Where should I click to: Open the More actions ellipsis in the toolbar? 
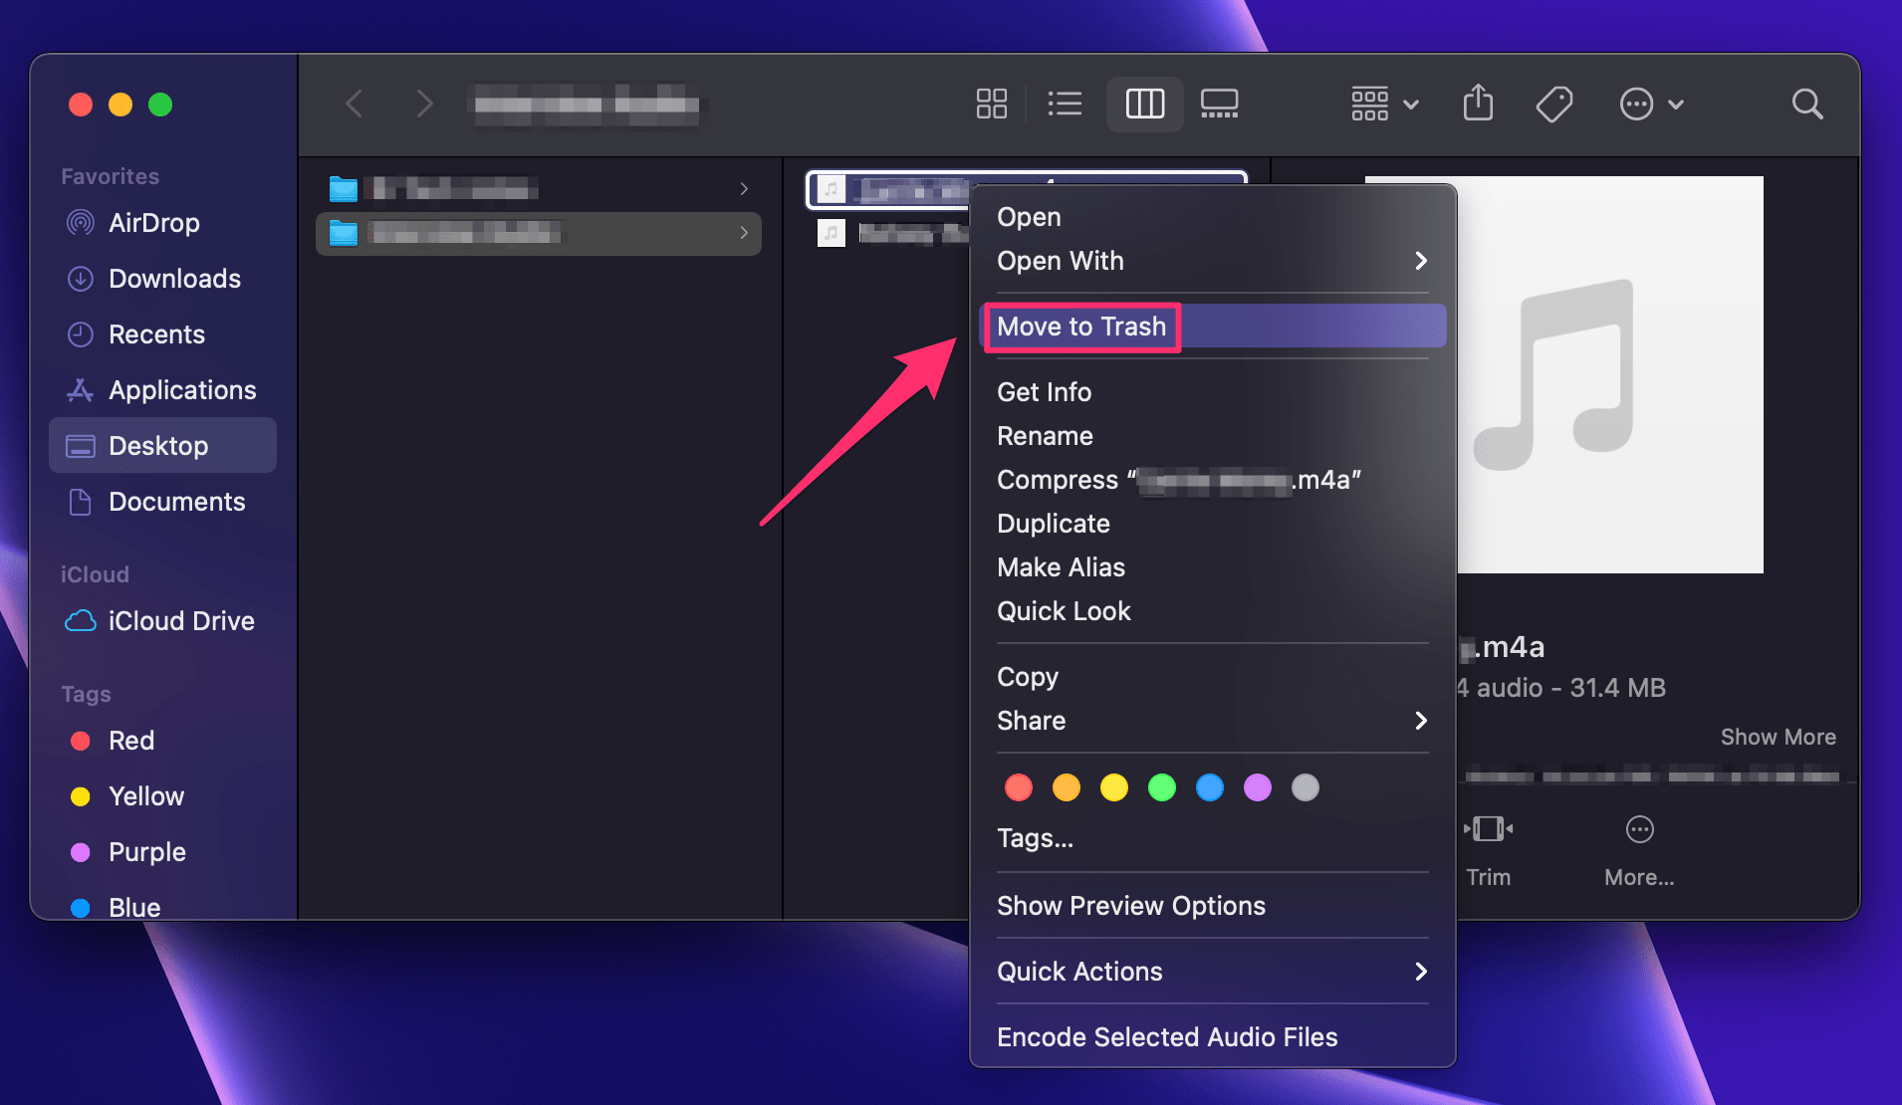pyautogui.click(x=1636, y=104)
